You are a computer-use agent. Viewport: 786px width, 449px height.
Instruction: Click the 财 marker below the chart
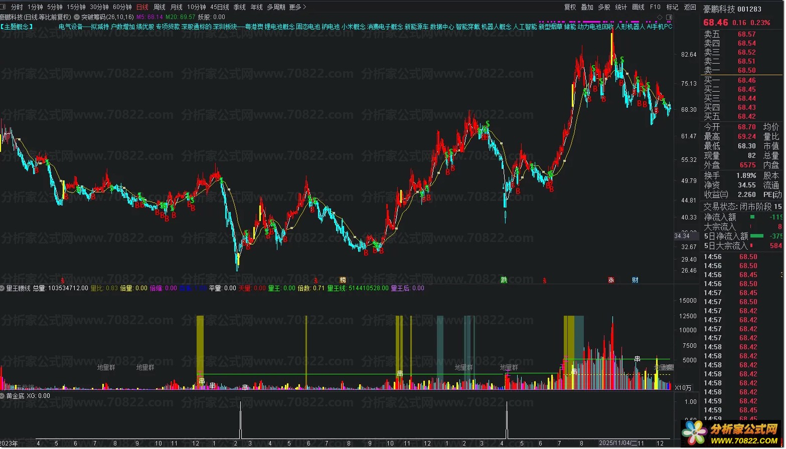tap(635, 280)
